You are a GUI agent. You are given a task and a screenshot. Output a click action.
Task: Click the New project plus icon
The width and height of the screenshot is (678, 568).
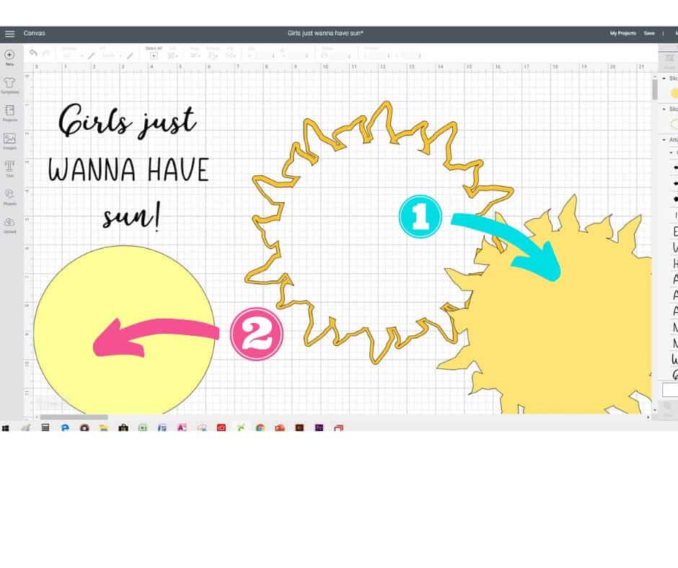coord(9,55)
